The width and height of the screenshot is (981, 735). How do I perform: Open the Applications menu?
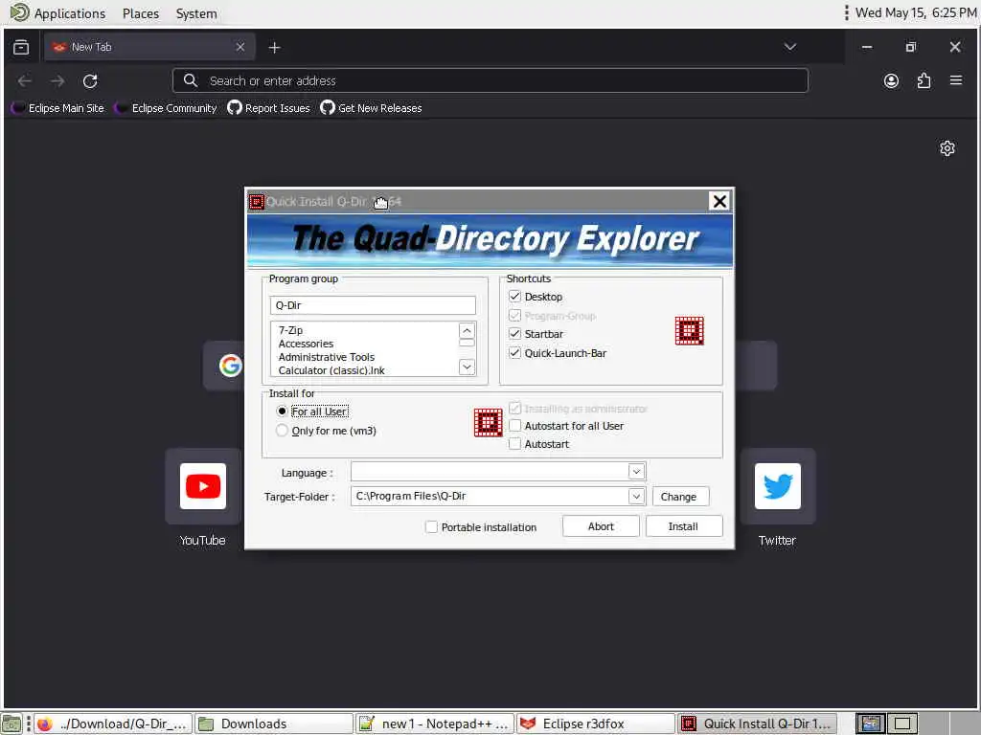[x=57, y=13]
